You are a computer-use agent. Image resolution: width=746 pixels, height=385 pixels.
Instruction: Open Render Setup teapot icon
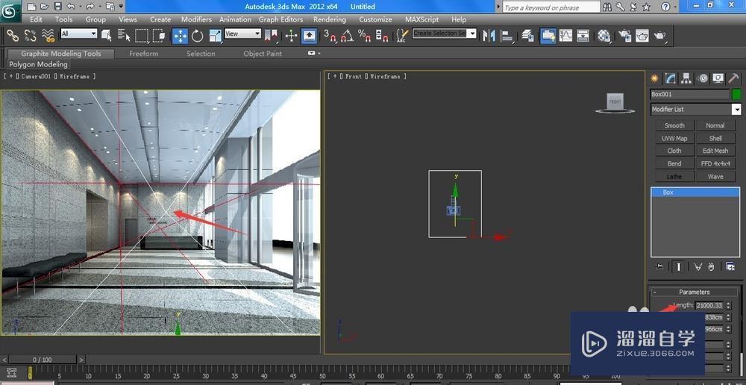click(x=624, y=36)
